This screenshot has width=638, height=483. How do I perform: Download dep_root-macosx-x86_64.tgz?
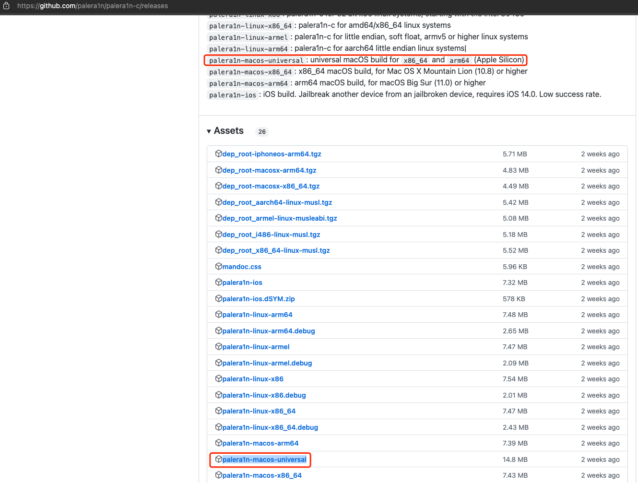[x=271, y=186]
